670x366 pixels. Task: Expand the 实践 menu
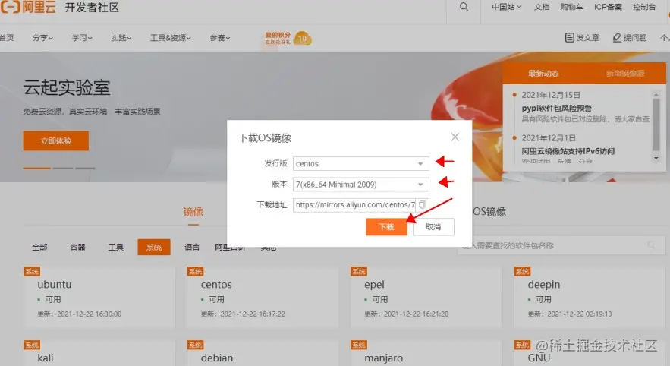click(x=121, y=38)
